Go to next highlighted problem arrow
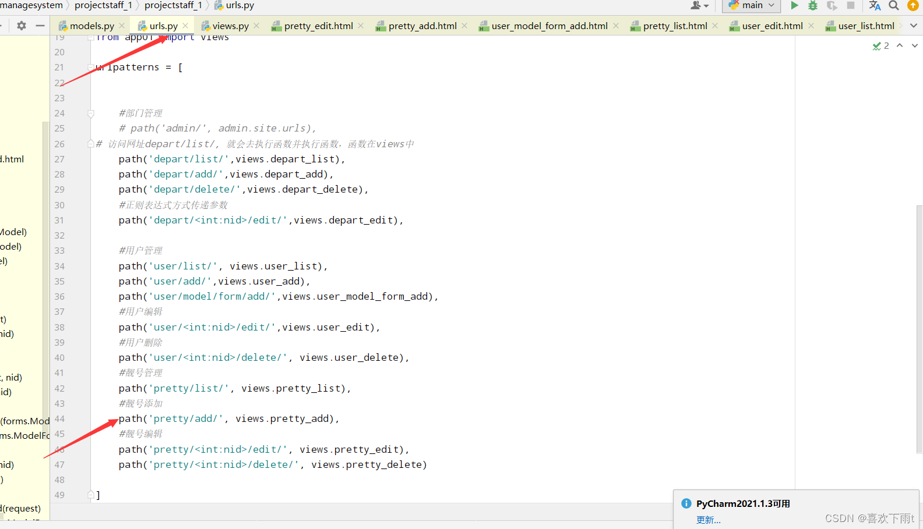 pos(915,45)
